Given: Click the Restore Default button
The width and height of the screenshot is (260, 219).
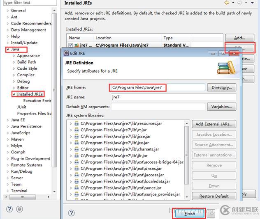Looking at the screenshot, I should (214, 196).
